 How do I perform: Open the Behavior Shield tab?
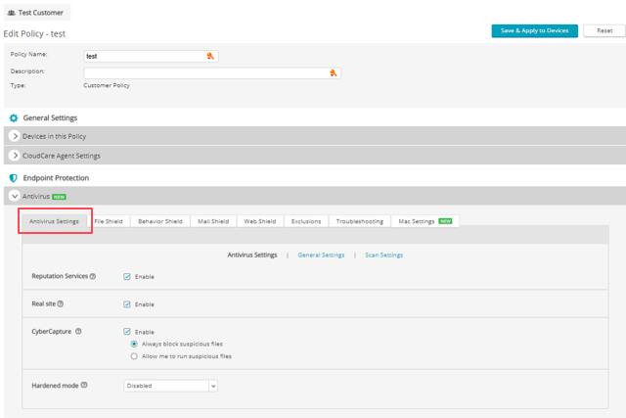point(159,221)
